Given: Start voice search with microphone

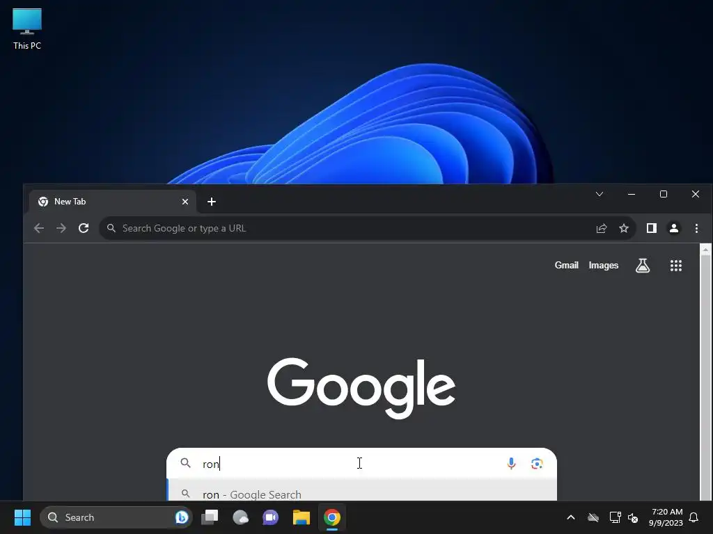Looking at the screenshot, I should pyautogui.click(x=511, y=463).
